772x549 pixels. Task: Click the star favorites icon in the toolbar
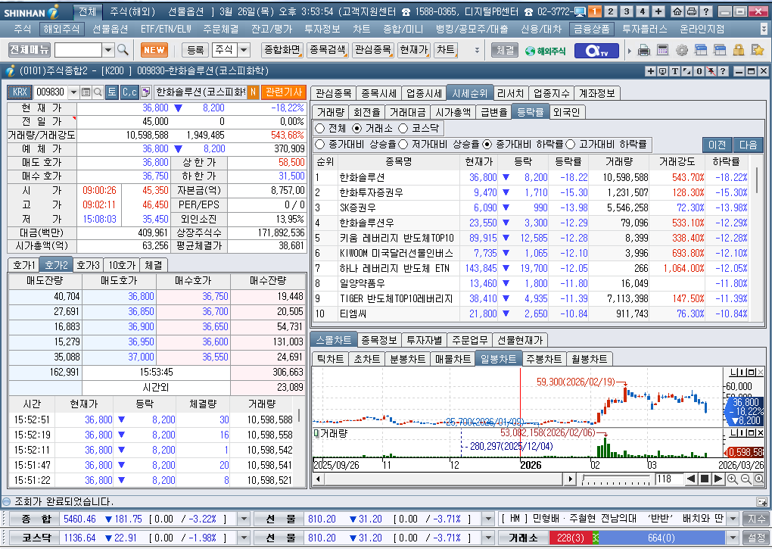point(757,50)
